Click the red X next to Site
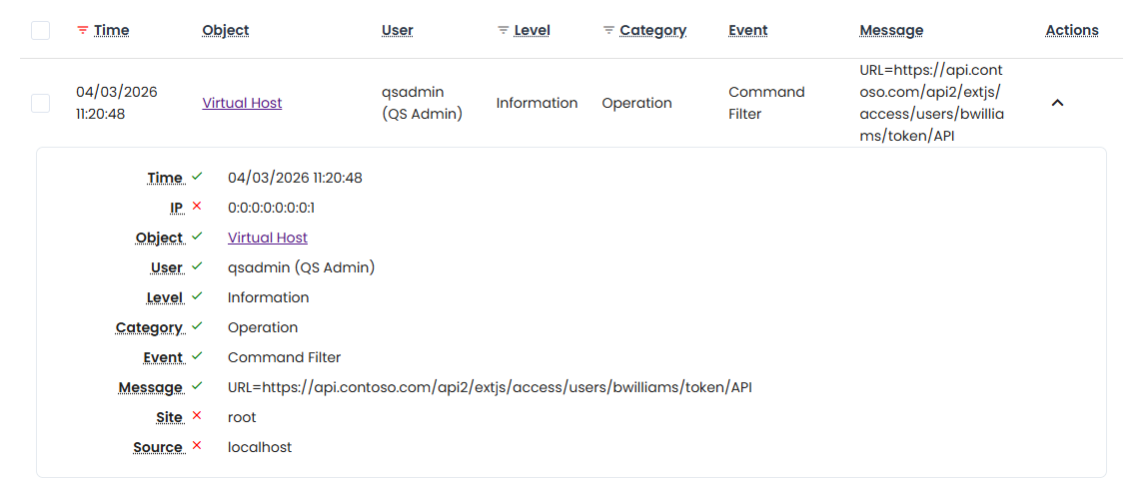This screenshot has height=487, width=1145. click(x=197, y=416)
